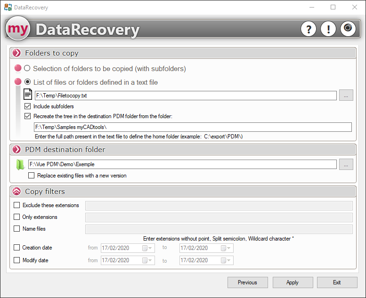
Task: Browse for the PDM destination folder
Action: 346,164
